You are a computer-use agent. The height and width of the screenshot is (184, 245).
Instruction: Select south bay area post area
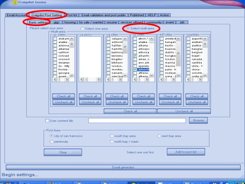coord(111,136)
